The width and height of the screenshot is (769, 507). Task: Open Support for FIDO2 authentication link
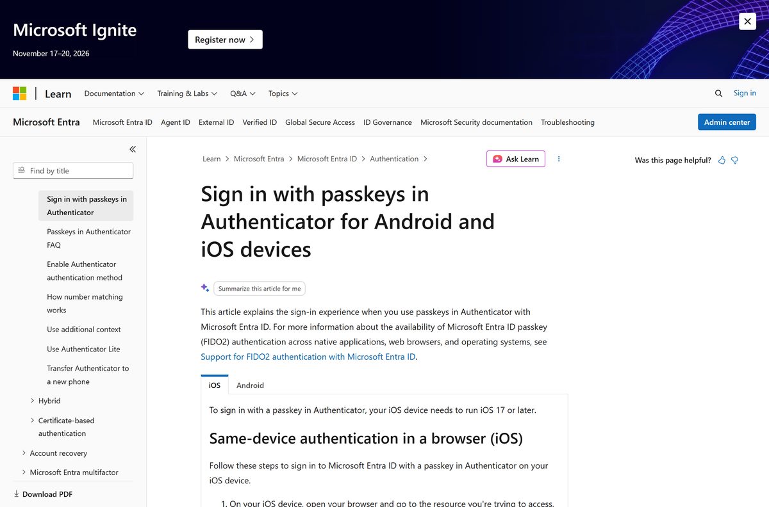point(308,357)
